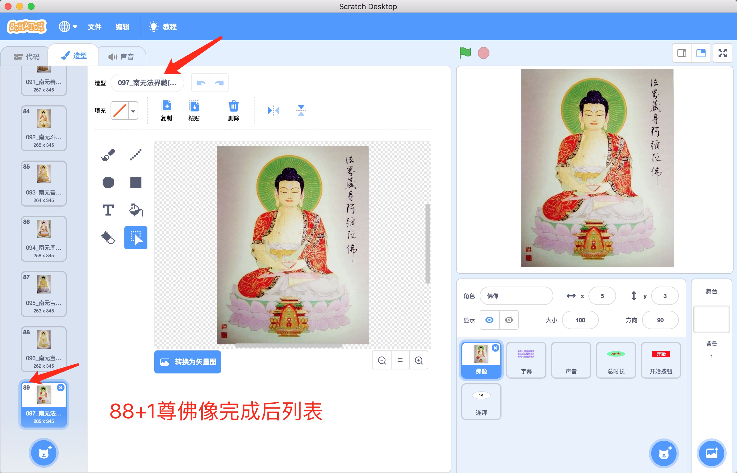Select the 连拜 sprite

click(x=481, y=402)
